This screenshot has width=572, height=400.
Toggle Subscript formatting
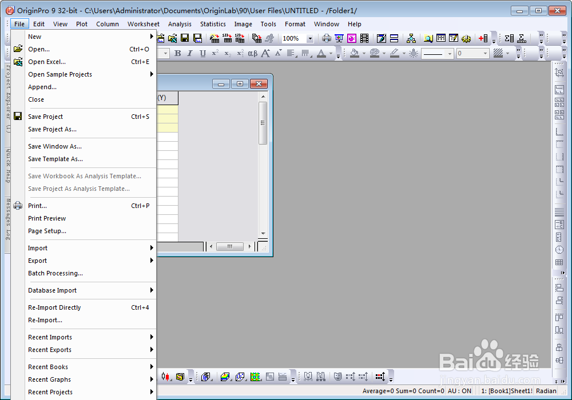(228, 54)
